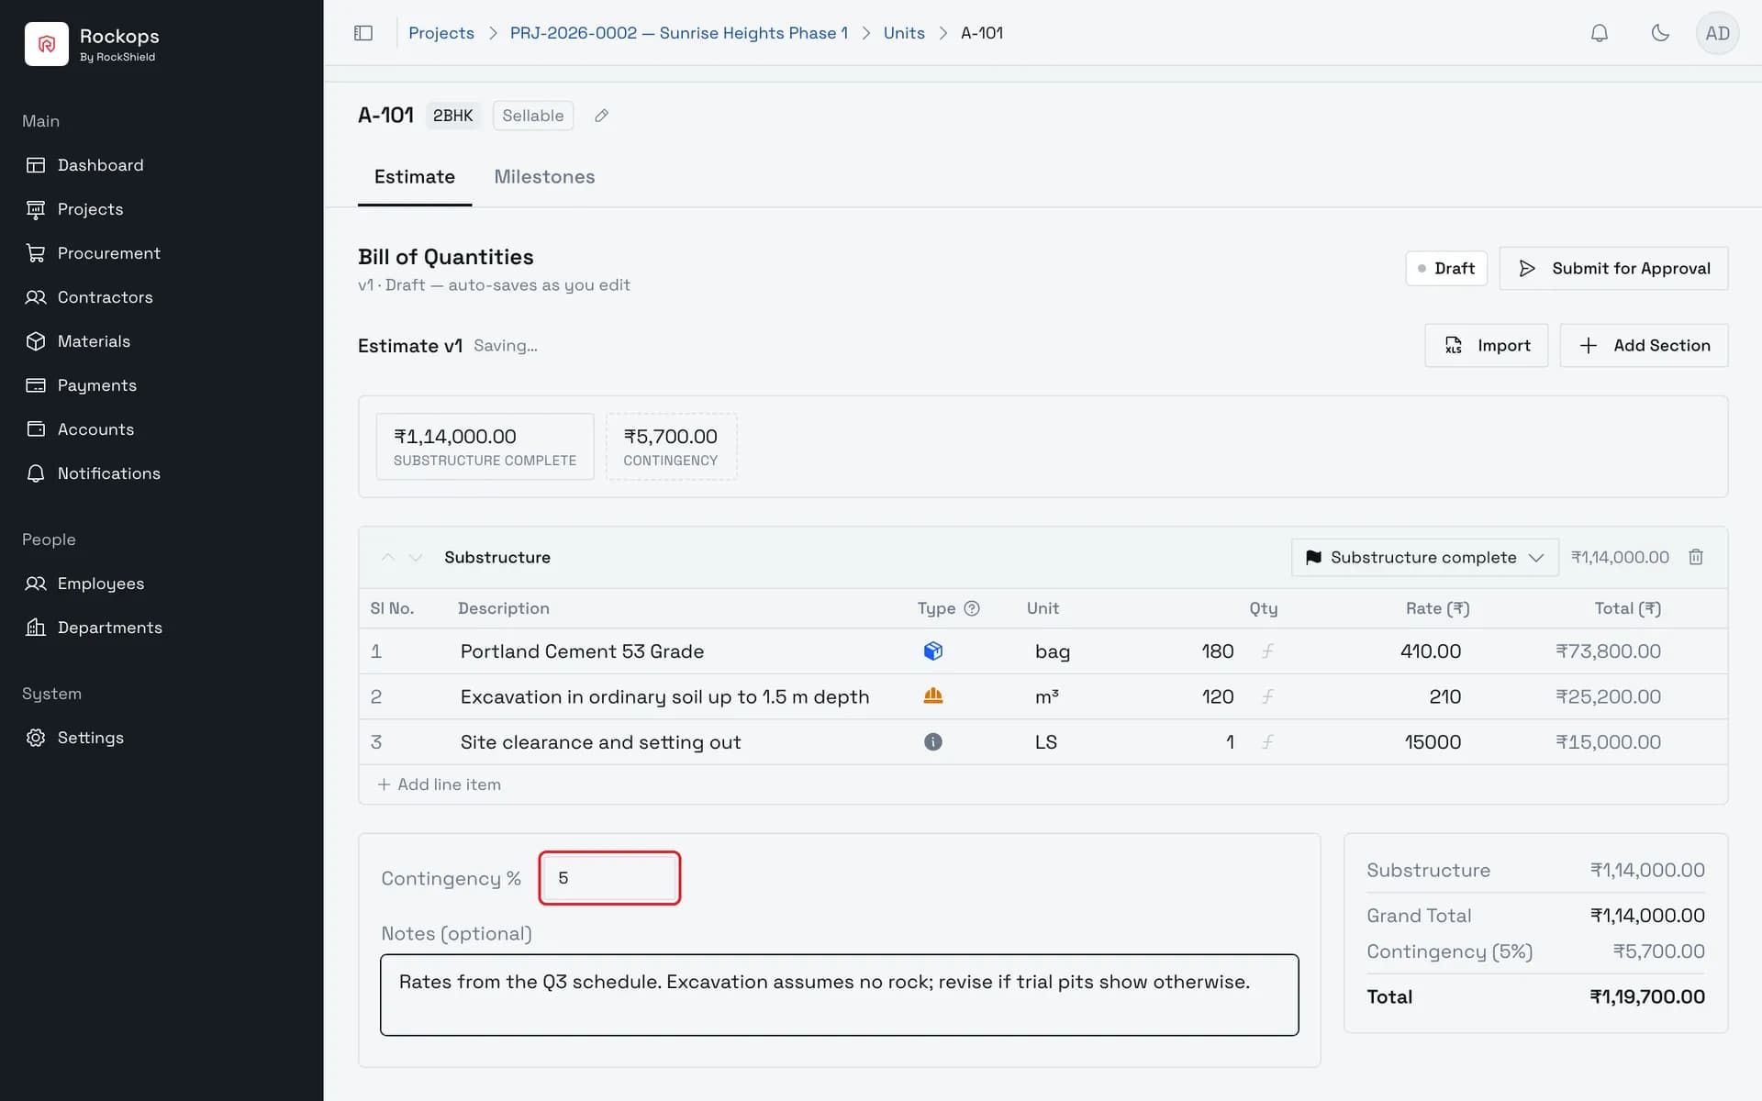This screenshot has height=1101, width=1762.
Task: Open Employees in the sidebar
Action: (x=100, y=584)
